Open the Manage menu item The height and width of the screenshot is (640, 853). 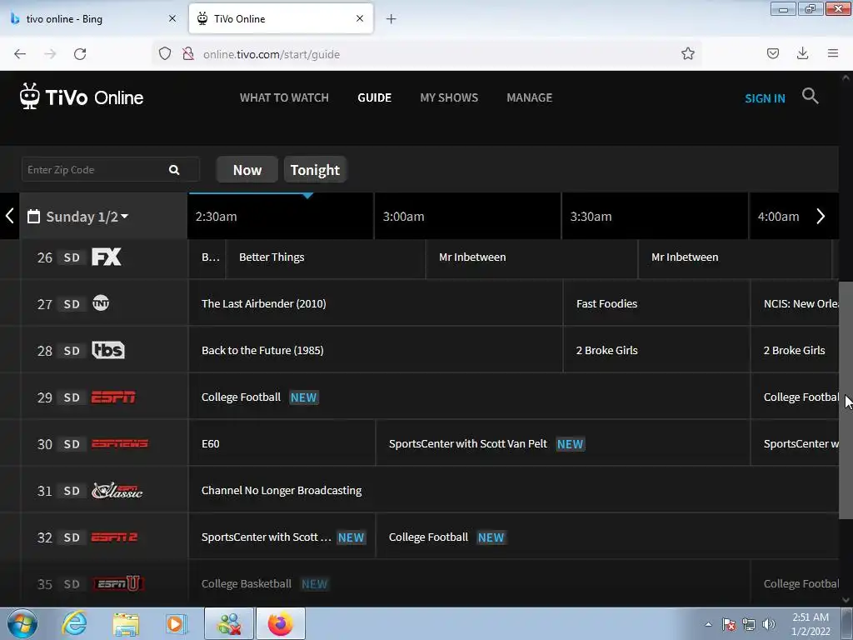click(x=529, y=98)
